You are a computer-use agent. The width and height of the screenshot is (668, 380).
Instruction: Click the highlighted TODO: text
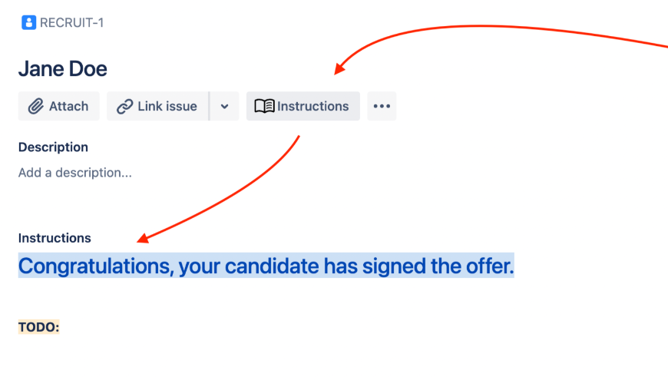38,327
